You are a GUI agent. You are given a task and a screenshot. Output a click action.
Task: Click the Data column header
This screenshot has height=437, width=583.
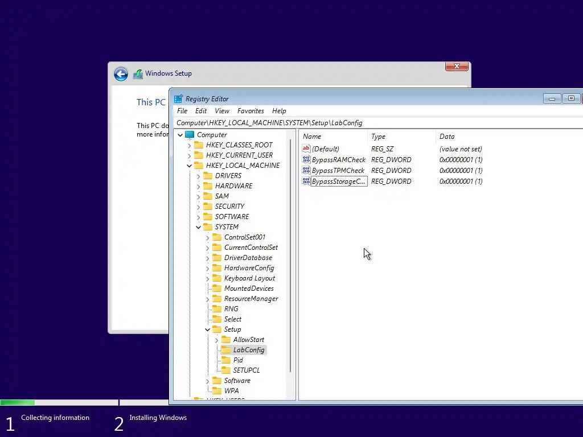510,137
